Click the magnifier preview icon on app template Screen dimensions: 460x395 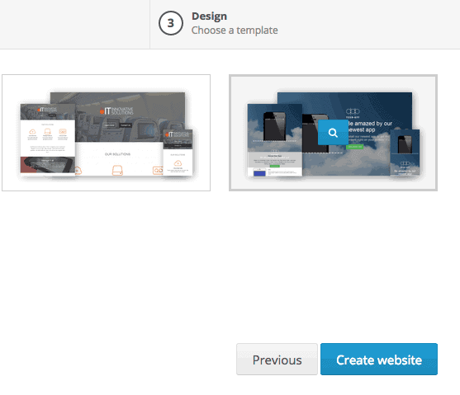click(333, 133)
